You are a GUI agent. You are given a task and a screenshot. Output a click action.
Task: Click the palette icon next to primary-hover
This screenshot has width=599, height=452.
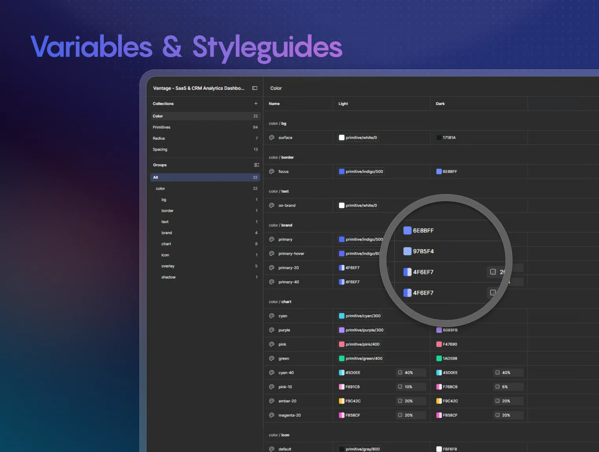(272, 254)
